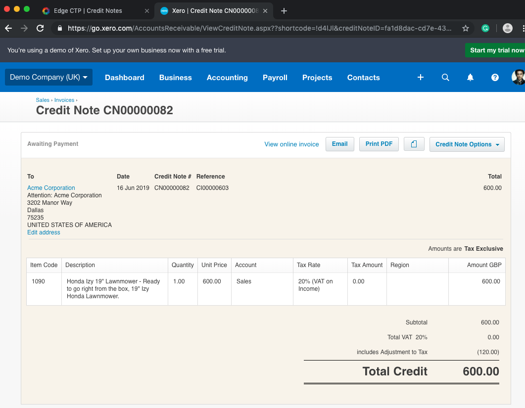Screen dimensions: 525x408
Task: Expand the Credit Note Options dropdown
Action: click(467, 144)
